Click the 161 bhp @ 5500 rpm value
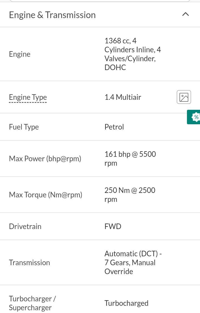 [130, 159]
